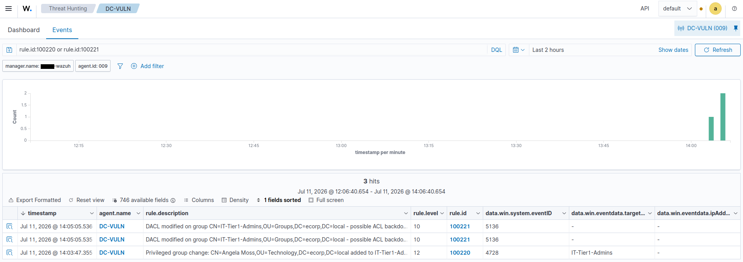Open 746 available fields list

point(141,200)
